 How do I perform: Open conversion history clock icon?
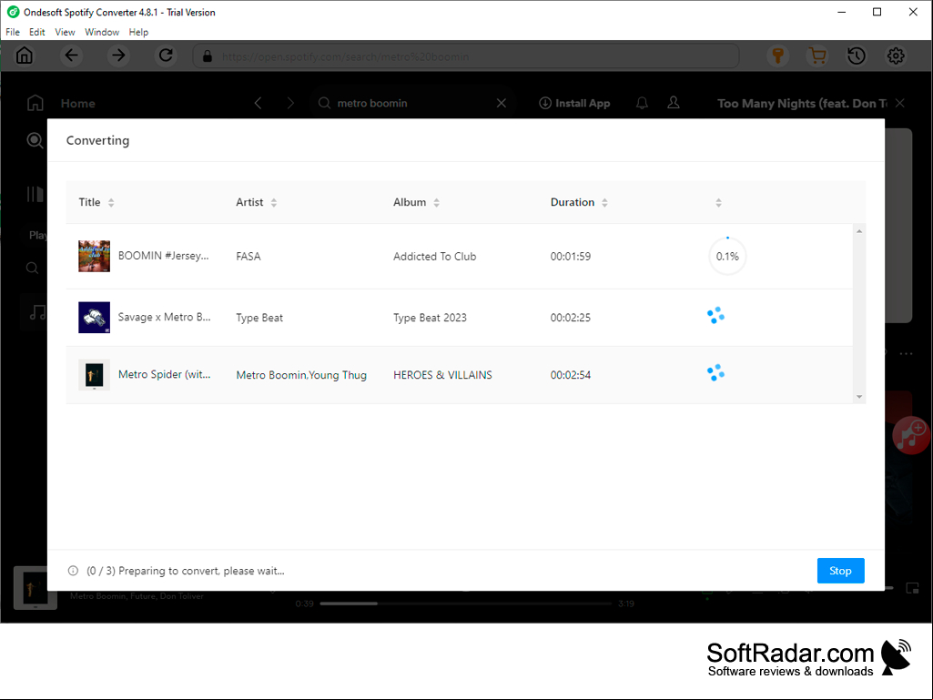pos(857,56)
